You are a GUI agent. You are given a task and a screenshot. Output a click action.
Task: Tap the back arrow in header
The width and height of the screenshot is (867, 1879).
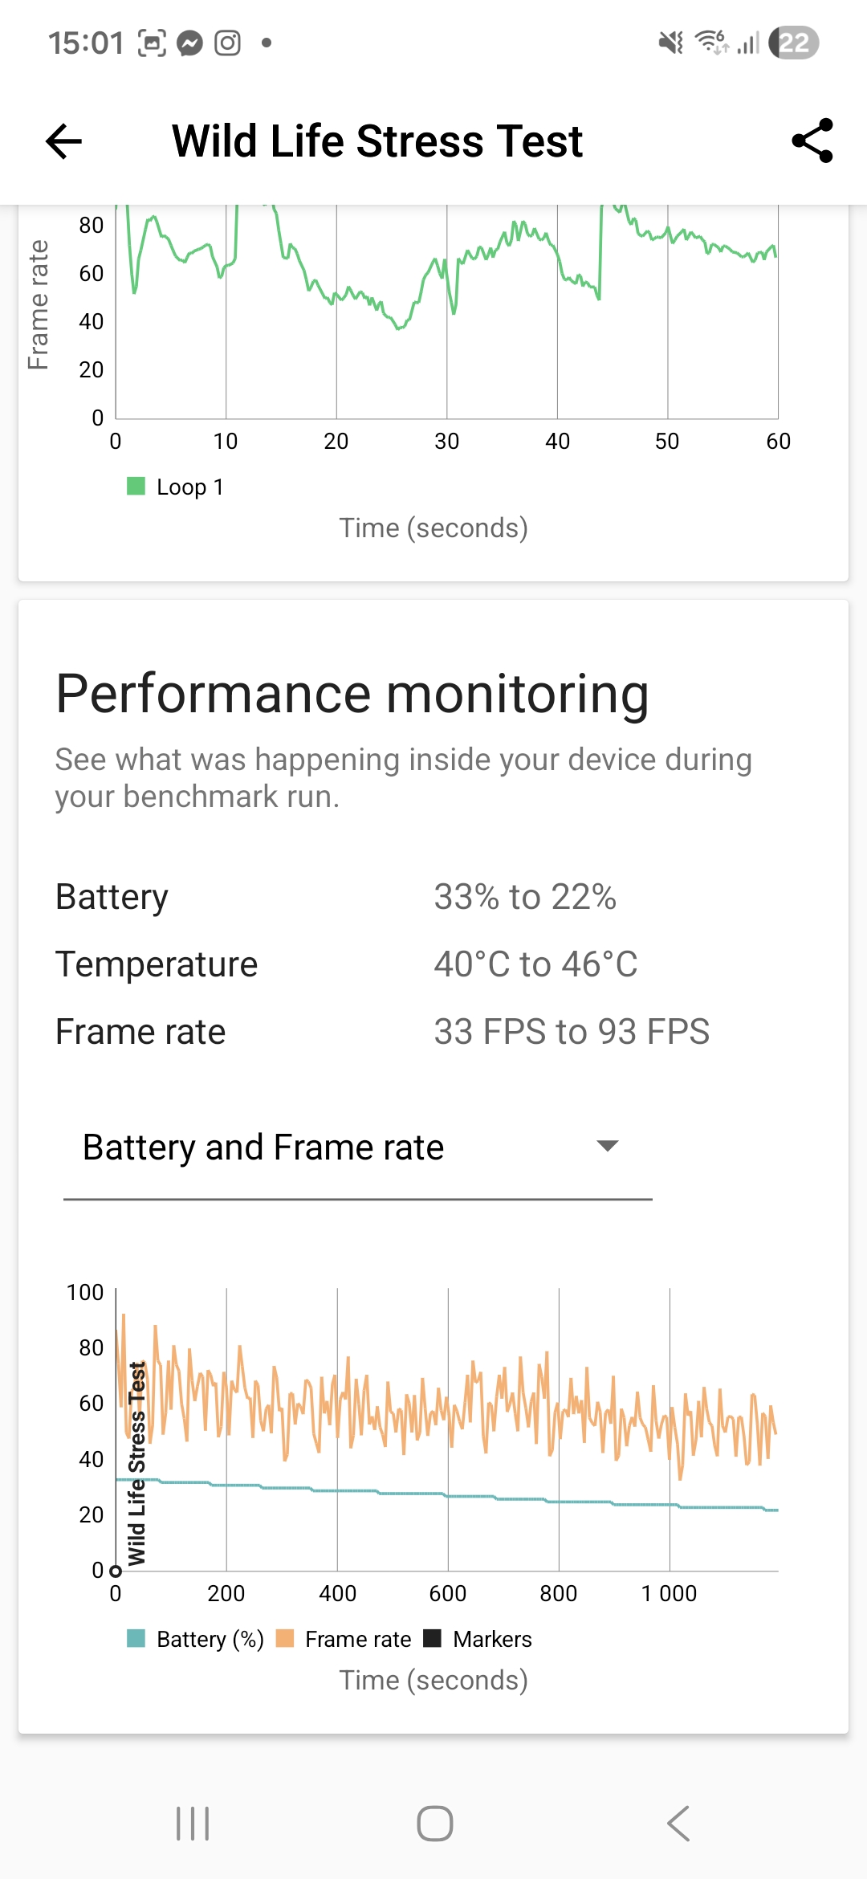(x=64, y=141)
